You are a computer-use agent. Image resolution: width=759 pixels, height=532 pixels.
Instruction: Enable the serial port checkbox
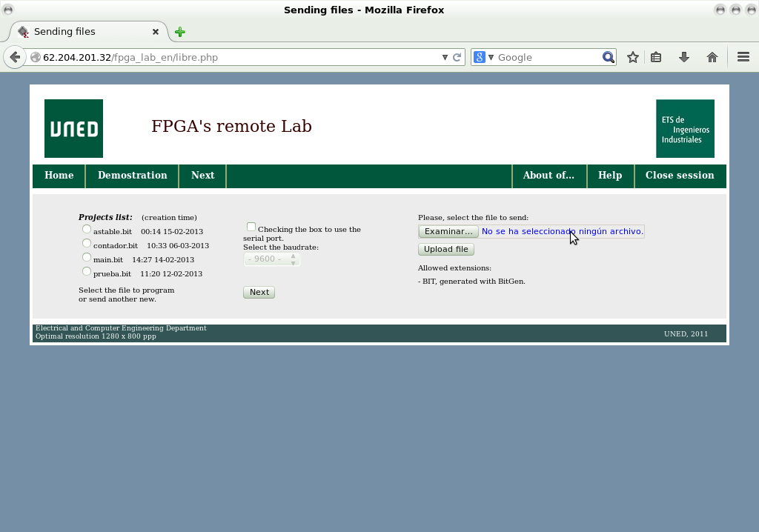(x=251, y=226)
